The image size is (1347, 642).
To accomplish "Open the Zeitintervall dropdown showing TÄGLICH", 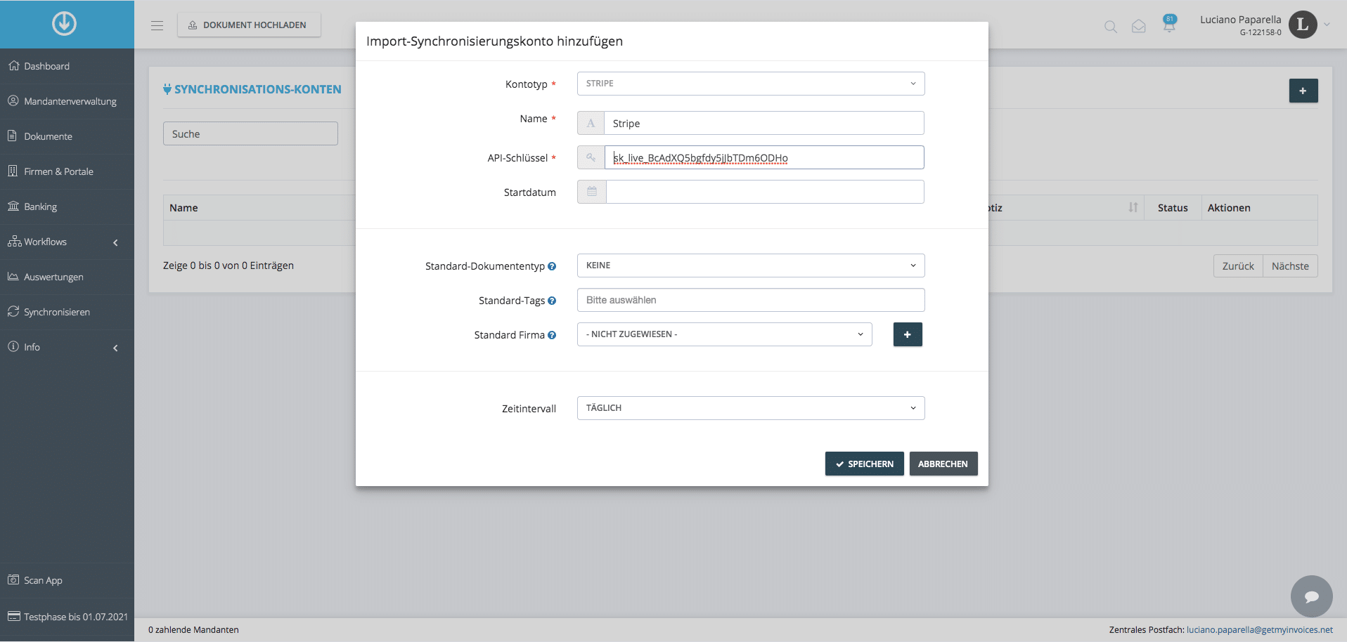I will (751, 408).
